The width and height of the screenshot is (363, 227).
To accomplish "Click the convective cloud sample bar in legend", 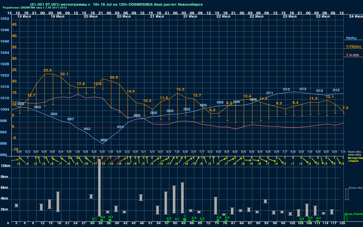I will point(347,194).
